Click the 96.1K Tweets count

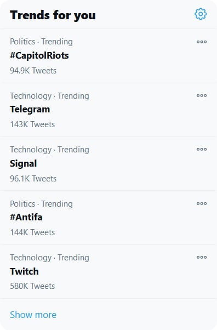click(33, 179)
